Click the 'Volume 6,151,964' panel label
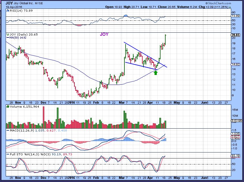 coord(24,106)
